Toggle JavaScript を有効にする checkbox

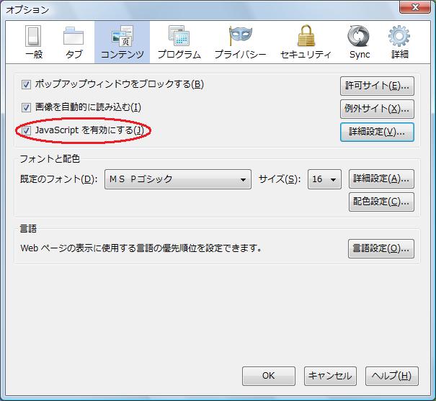(x=26, y=130)
